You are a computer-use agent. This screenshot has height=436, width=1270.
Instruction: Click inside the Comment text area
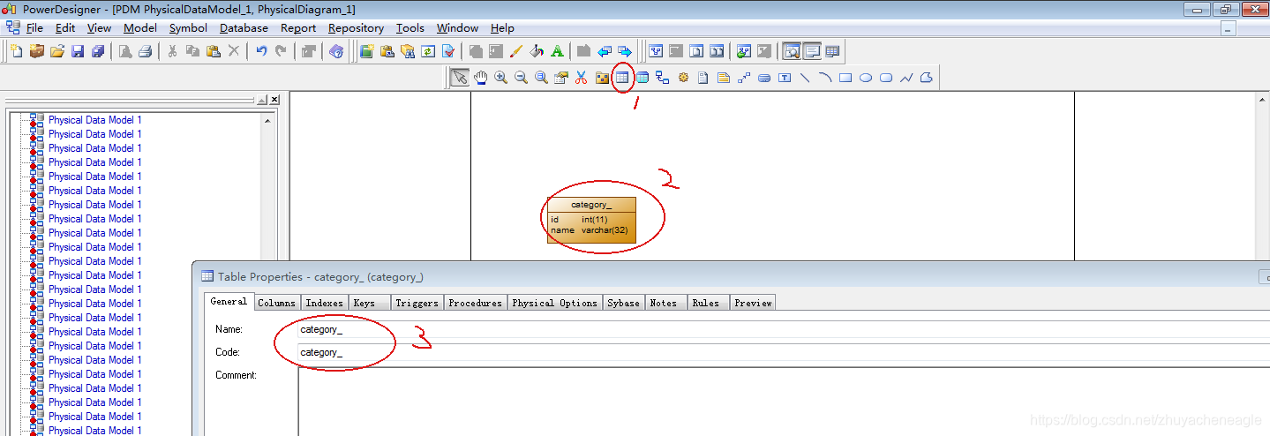(x=784, y=402)
